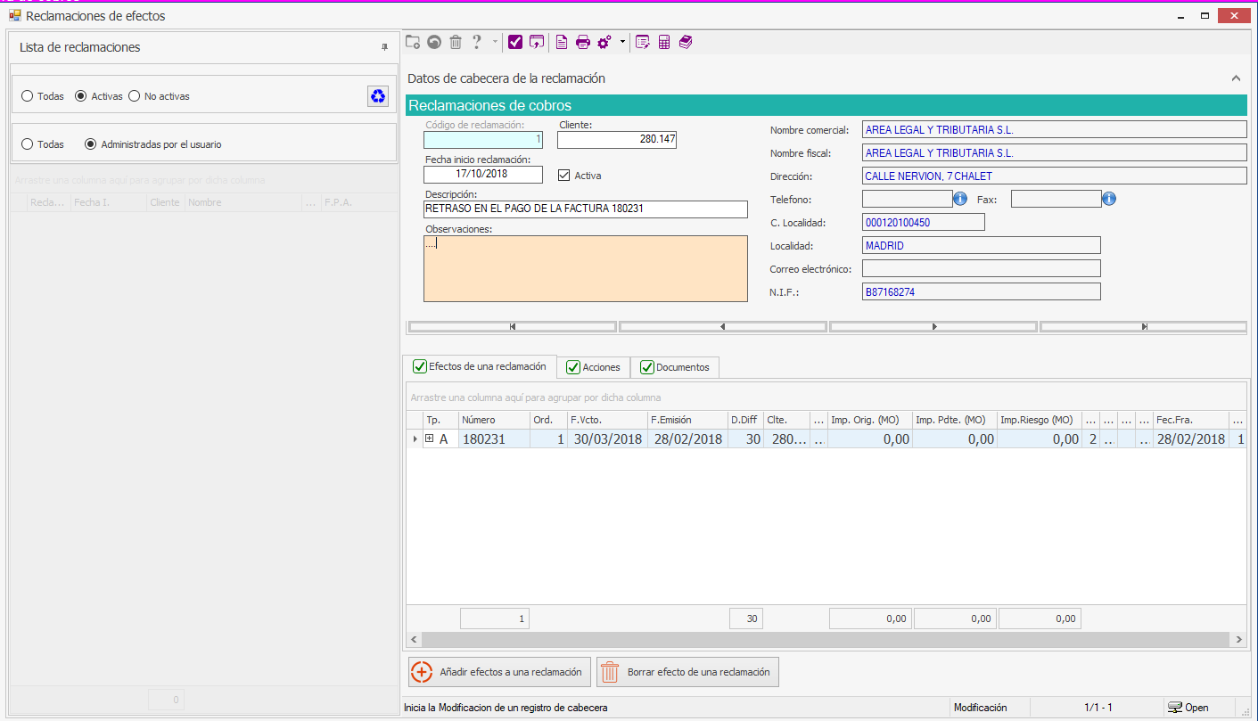Open the calculator tool from the toolbar

(664, 42)
